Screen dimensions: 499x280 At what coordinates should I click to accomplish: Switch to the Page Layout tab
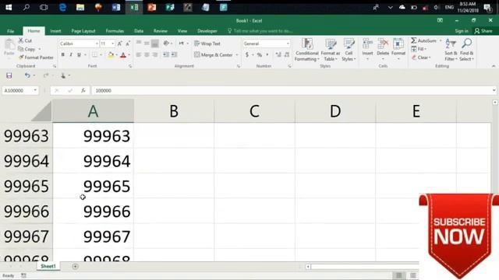[83, 31]
